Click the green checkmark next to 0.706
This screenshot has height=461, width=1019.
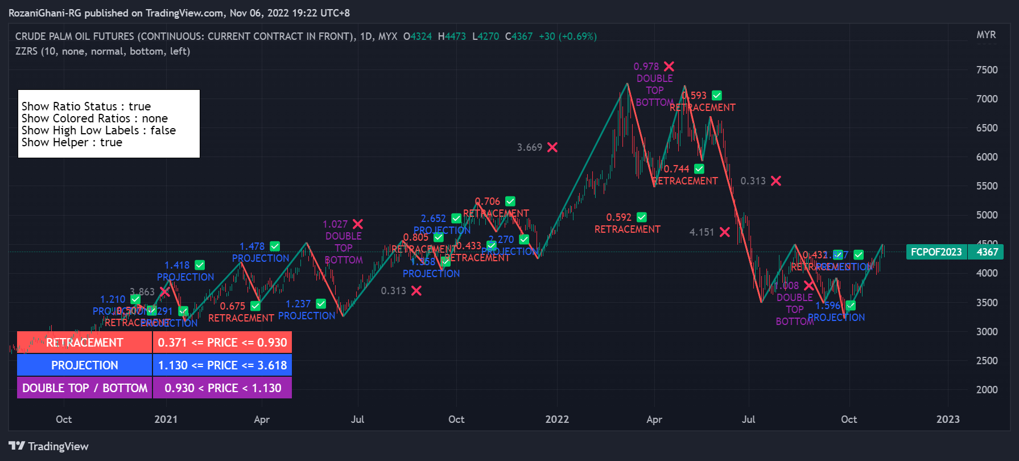510,201
